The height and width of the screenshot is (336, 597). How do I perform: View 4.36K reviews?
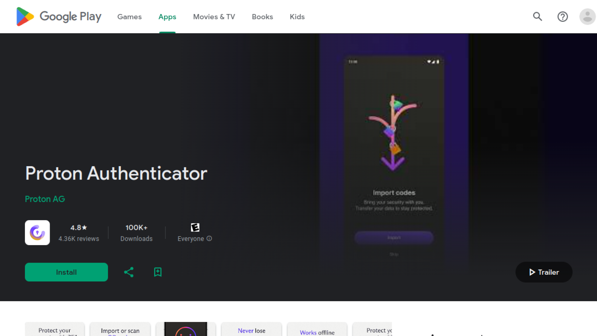(x=79, y=239)
